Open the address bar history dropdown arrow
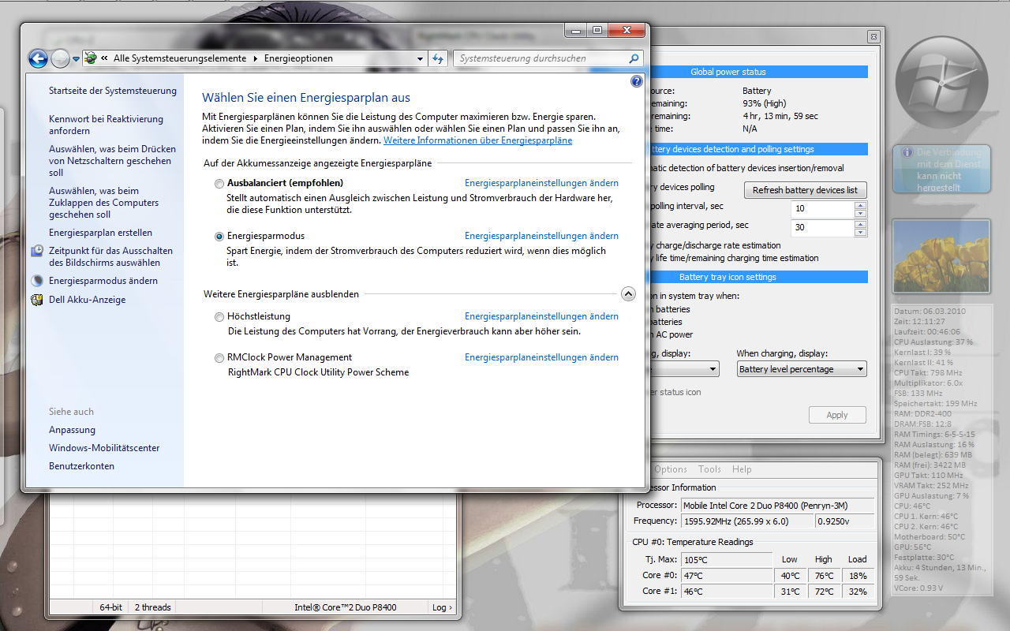1010x631 pixels. click(x=420, y=58)
